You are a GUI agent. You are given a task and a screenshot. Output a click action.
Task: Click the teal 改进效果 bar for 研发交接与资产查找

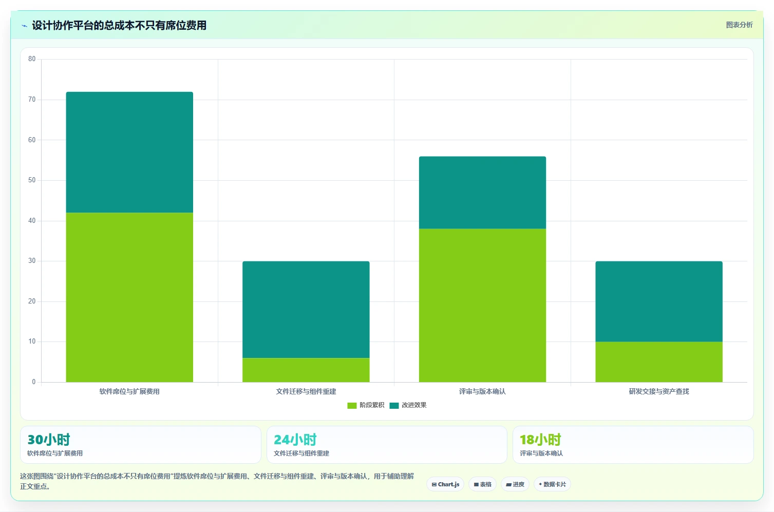659,301
